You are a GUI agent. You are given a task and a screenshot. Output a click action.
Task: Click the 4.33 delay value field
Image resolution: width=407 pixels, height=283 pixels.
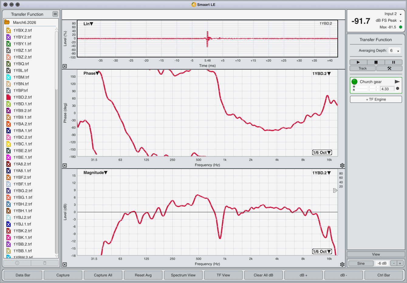coord(387,89)
